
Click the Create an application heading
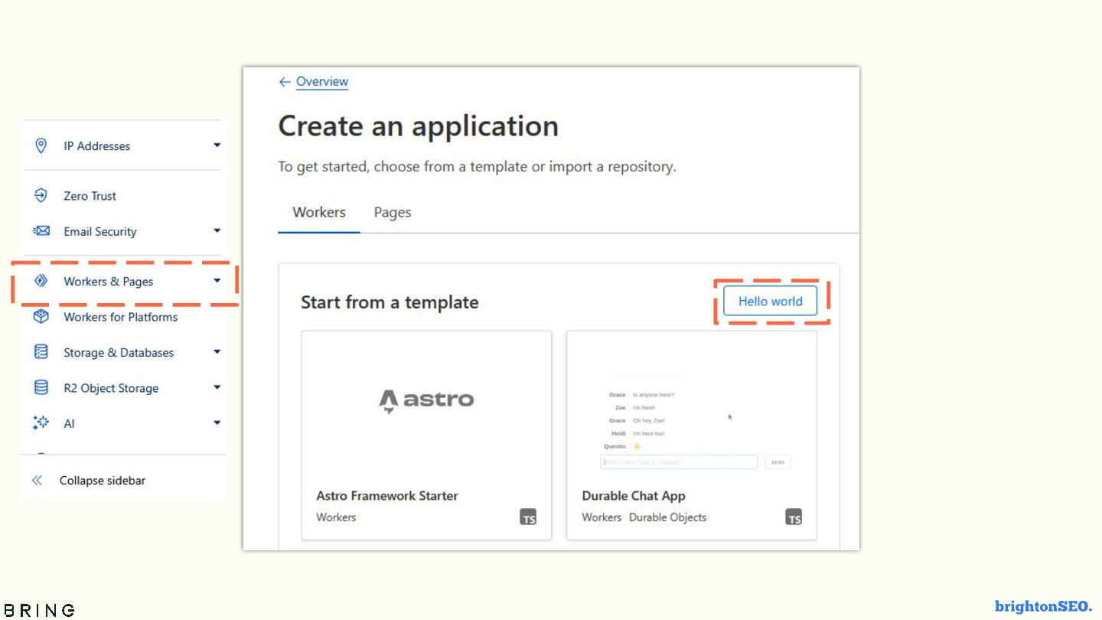[419, 126]
